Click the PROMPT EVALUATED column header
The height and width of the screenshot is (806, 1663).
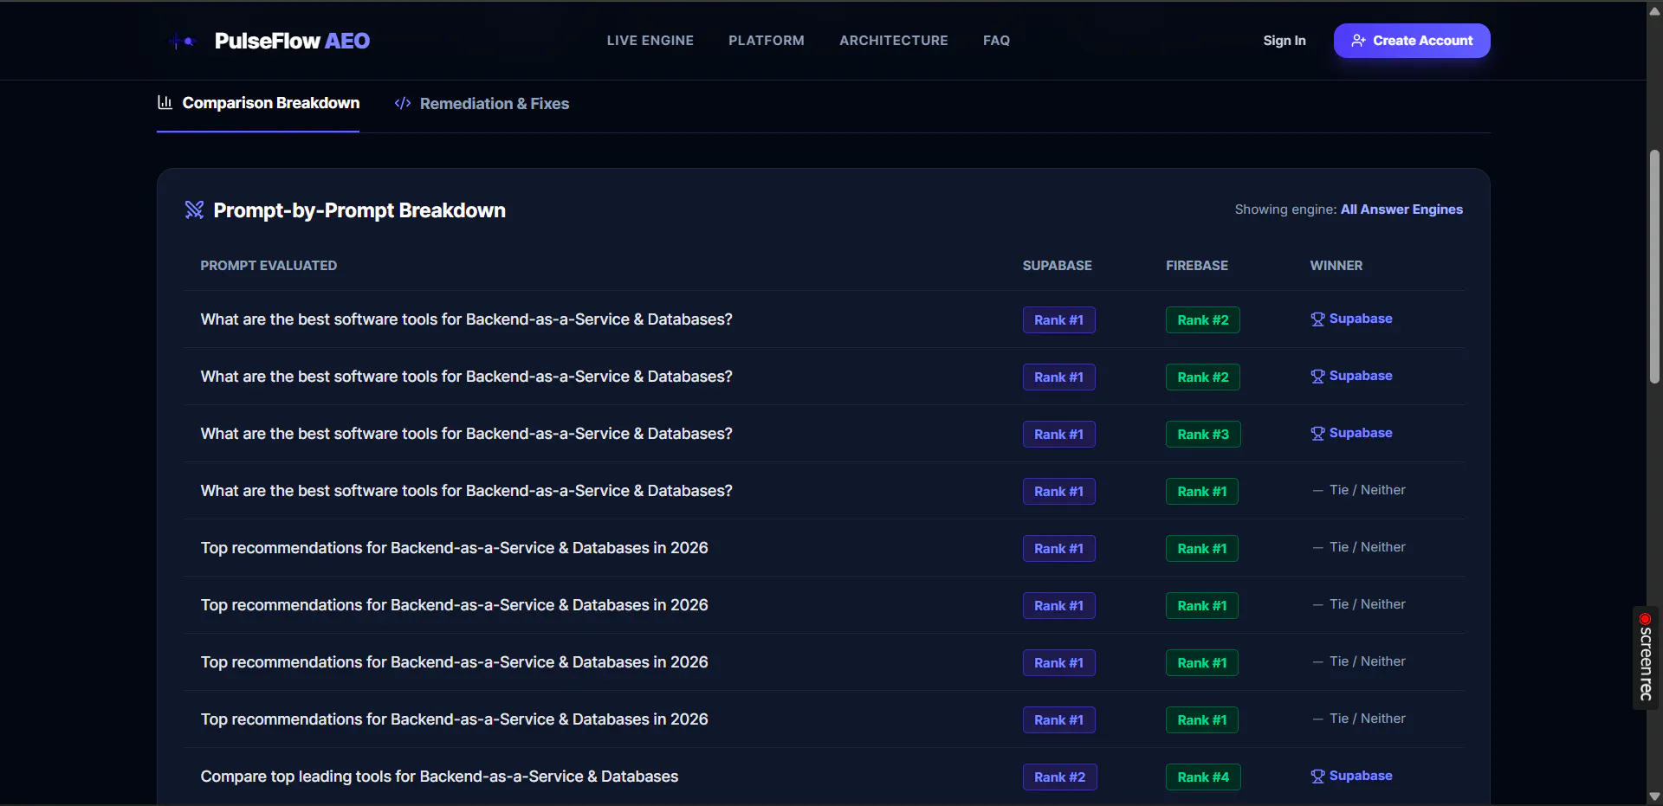click(269, 266)
